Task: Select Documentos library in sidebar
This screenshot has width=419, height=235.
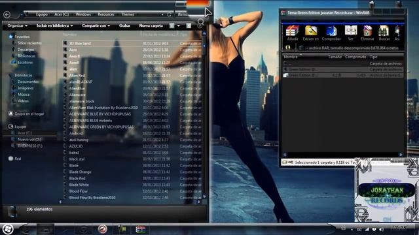Action: pos(28,82)
